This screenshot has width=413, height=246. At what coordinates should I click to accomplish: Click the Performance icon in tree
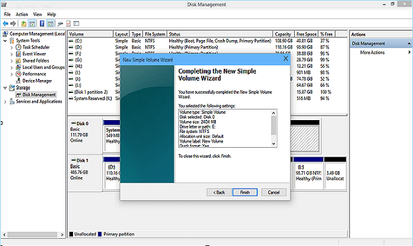[18, 74]
